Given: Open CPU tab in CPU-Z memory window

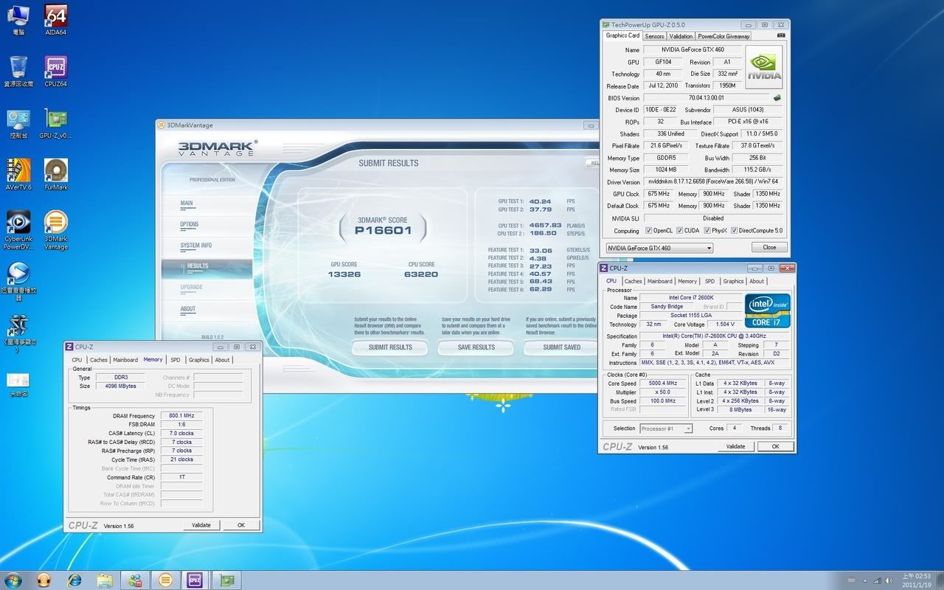Looking at the screenshot, I should click(77, 360).
